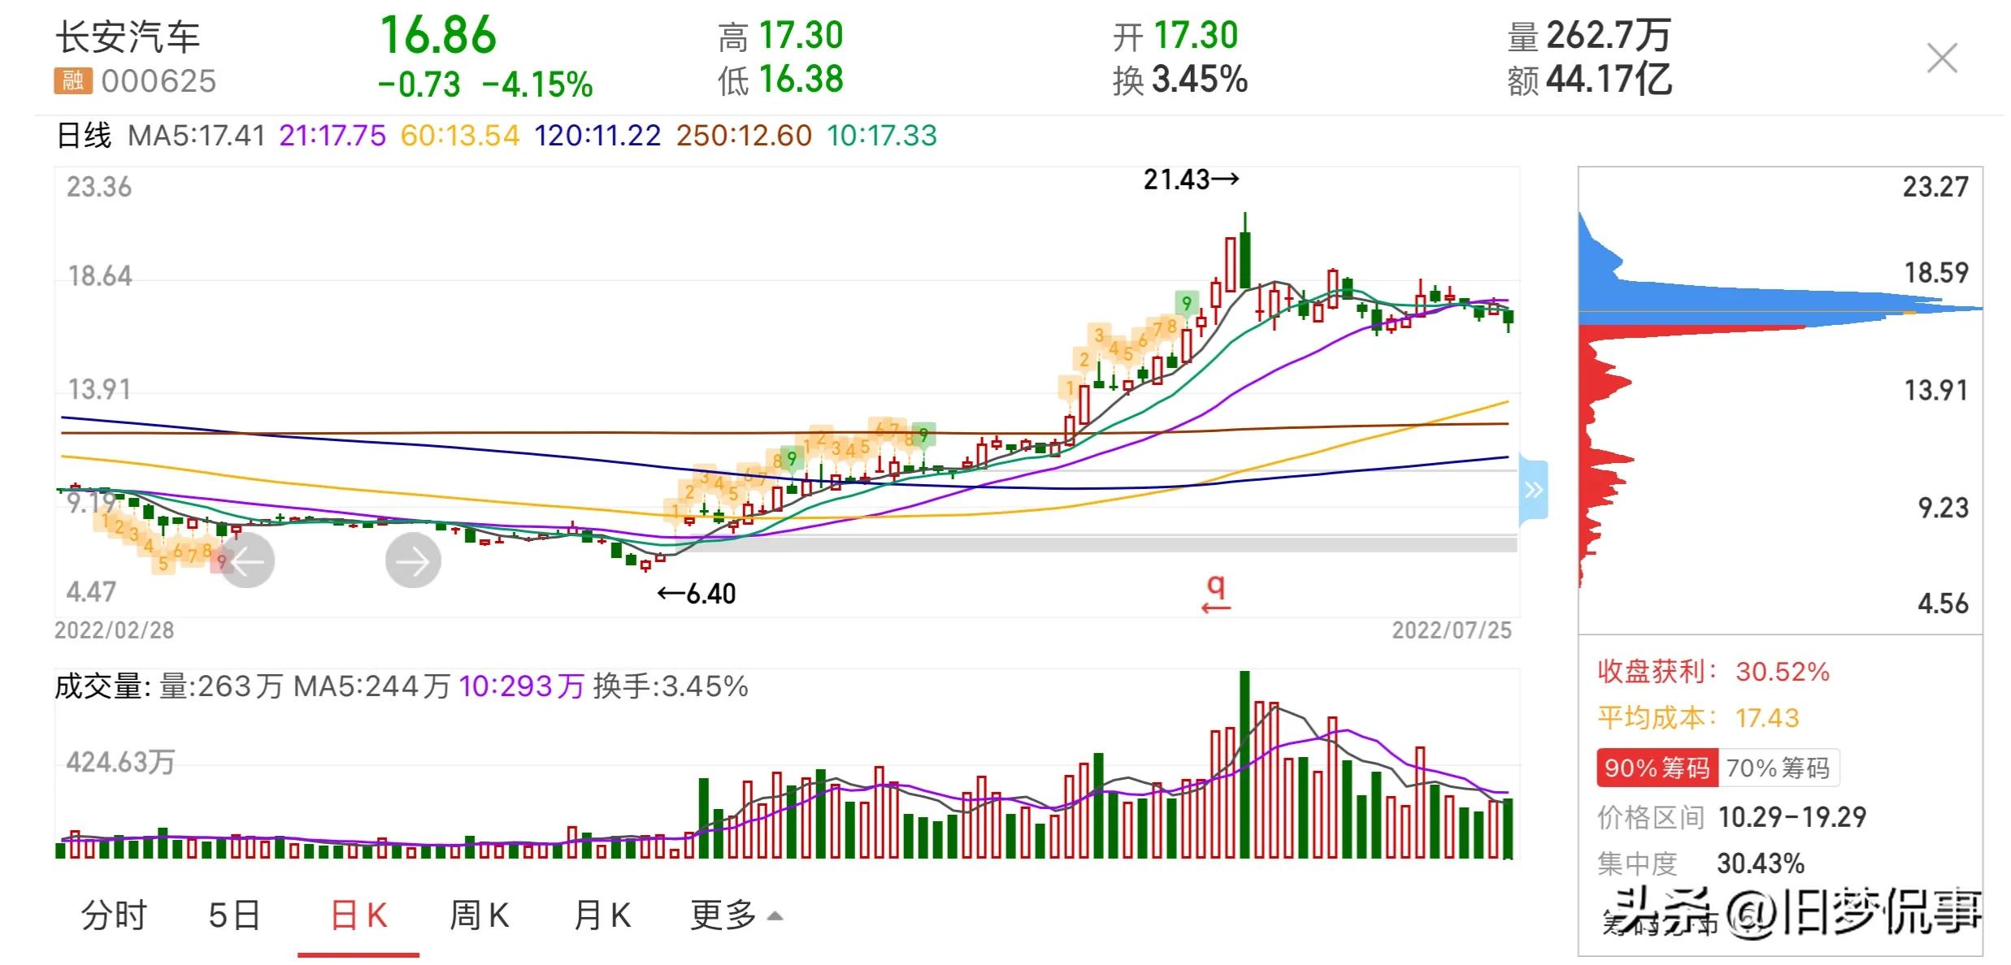Click the 424.63万 volume axis label
This screenshot has height=965, width=2011.
[x=120, y=763]
